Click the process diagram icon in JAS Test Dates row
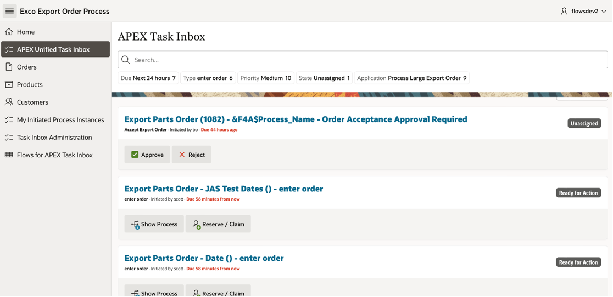Viewport: 613px width, 297px height. [136, 225]
